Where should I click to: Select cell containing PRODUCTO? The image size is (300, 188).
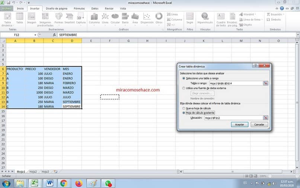15,69
